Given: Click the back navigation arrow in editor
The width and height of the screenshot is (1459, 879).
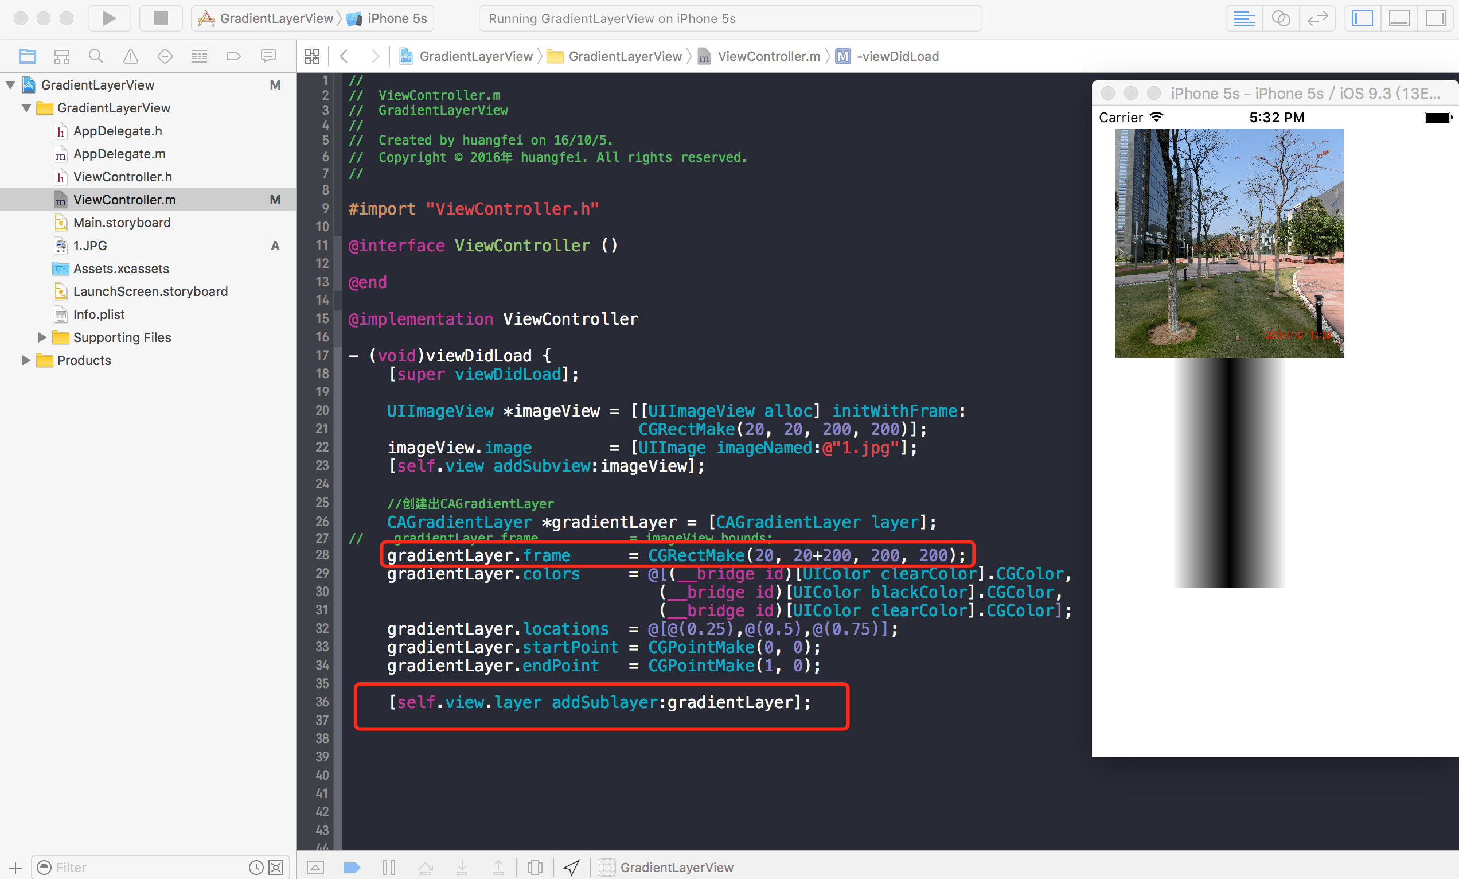Looking at the screenshot, I should pos(344,56).
